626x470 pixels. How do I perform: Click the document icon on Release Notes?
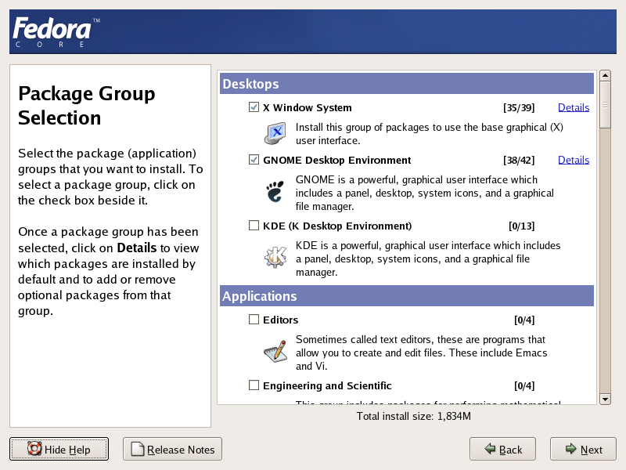138,448
